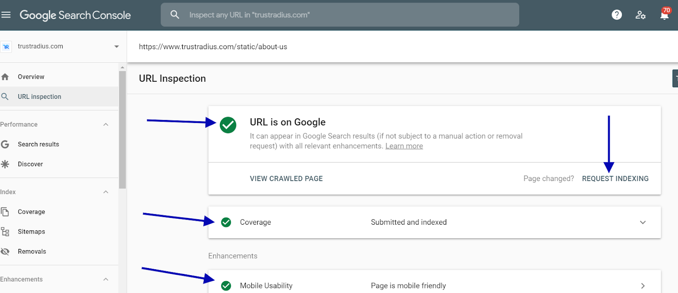The width and height of the screenshot is (678, 293).
Task: Click the green check in Mobile Usability row
Action: click(x=226, y=286)
